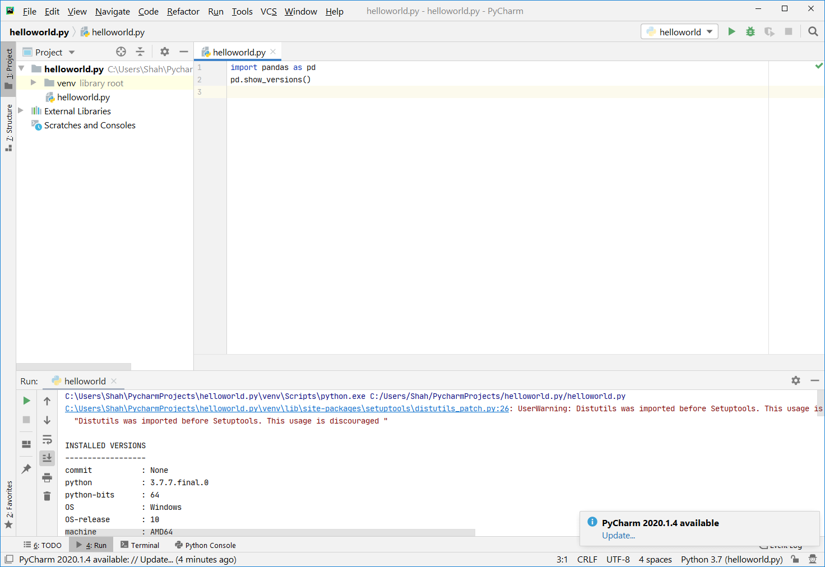Collapse all in Project panel
Viewport: 825px width, 567px height.
pos(140,52)
